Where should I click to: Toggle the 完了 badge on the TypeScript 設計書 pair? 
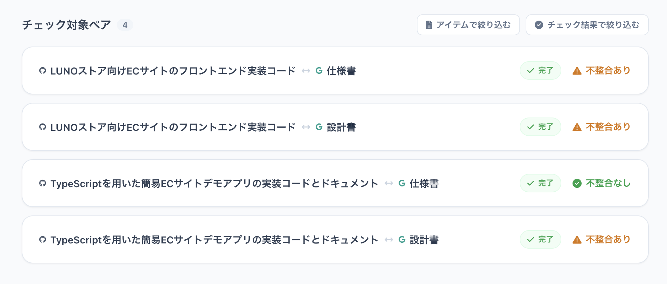pos(540,239)
